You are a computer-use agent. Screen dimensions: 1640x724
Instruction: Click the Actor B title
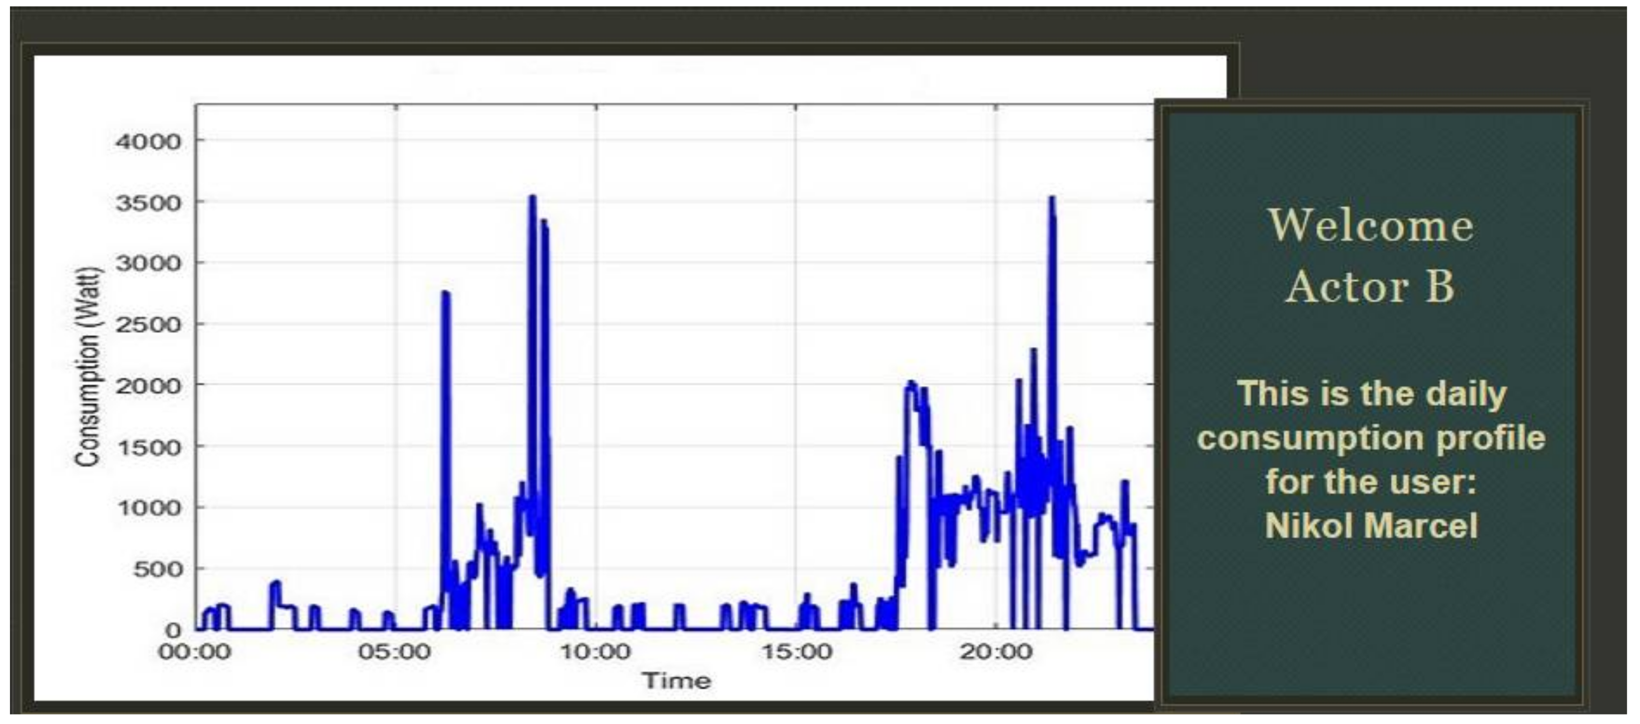click(1371, 287)
